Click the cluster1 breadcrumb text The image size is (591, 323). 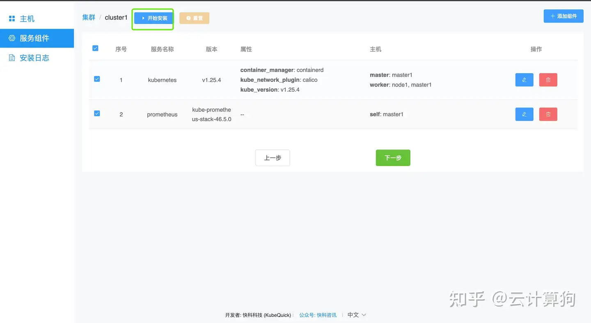click(x=116, y=17)
